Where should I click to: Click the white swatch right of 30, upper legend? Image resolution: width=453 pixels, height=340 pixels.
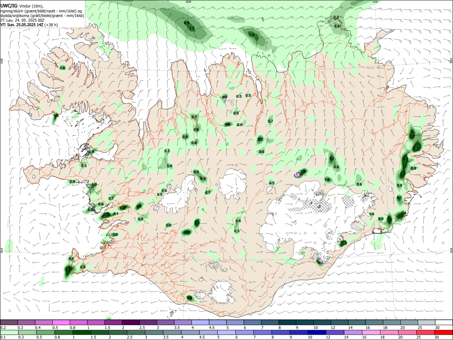click(x=444, y=323)
